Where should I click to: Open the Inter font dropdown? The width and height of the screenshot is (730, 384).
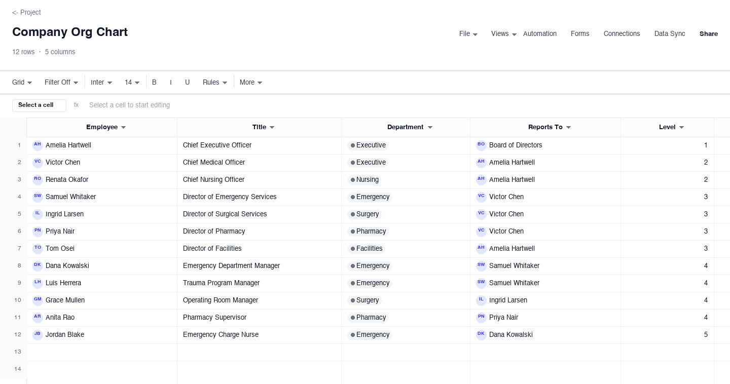tap(101, 82)
